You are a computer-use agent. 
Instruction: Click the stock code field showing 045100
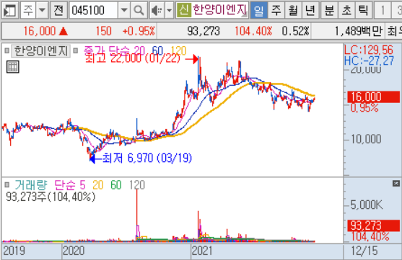pyautogui.click(x=93, y=10)
